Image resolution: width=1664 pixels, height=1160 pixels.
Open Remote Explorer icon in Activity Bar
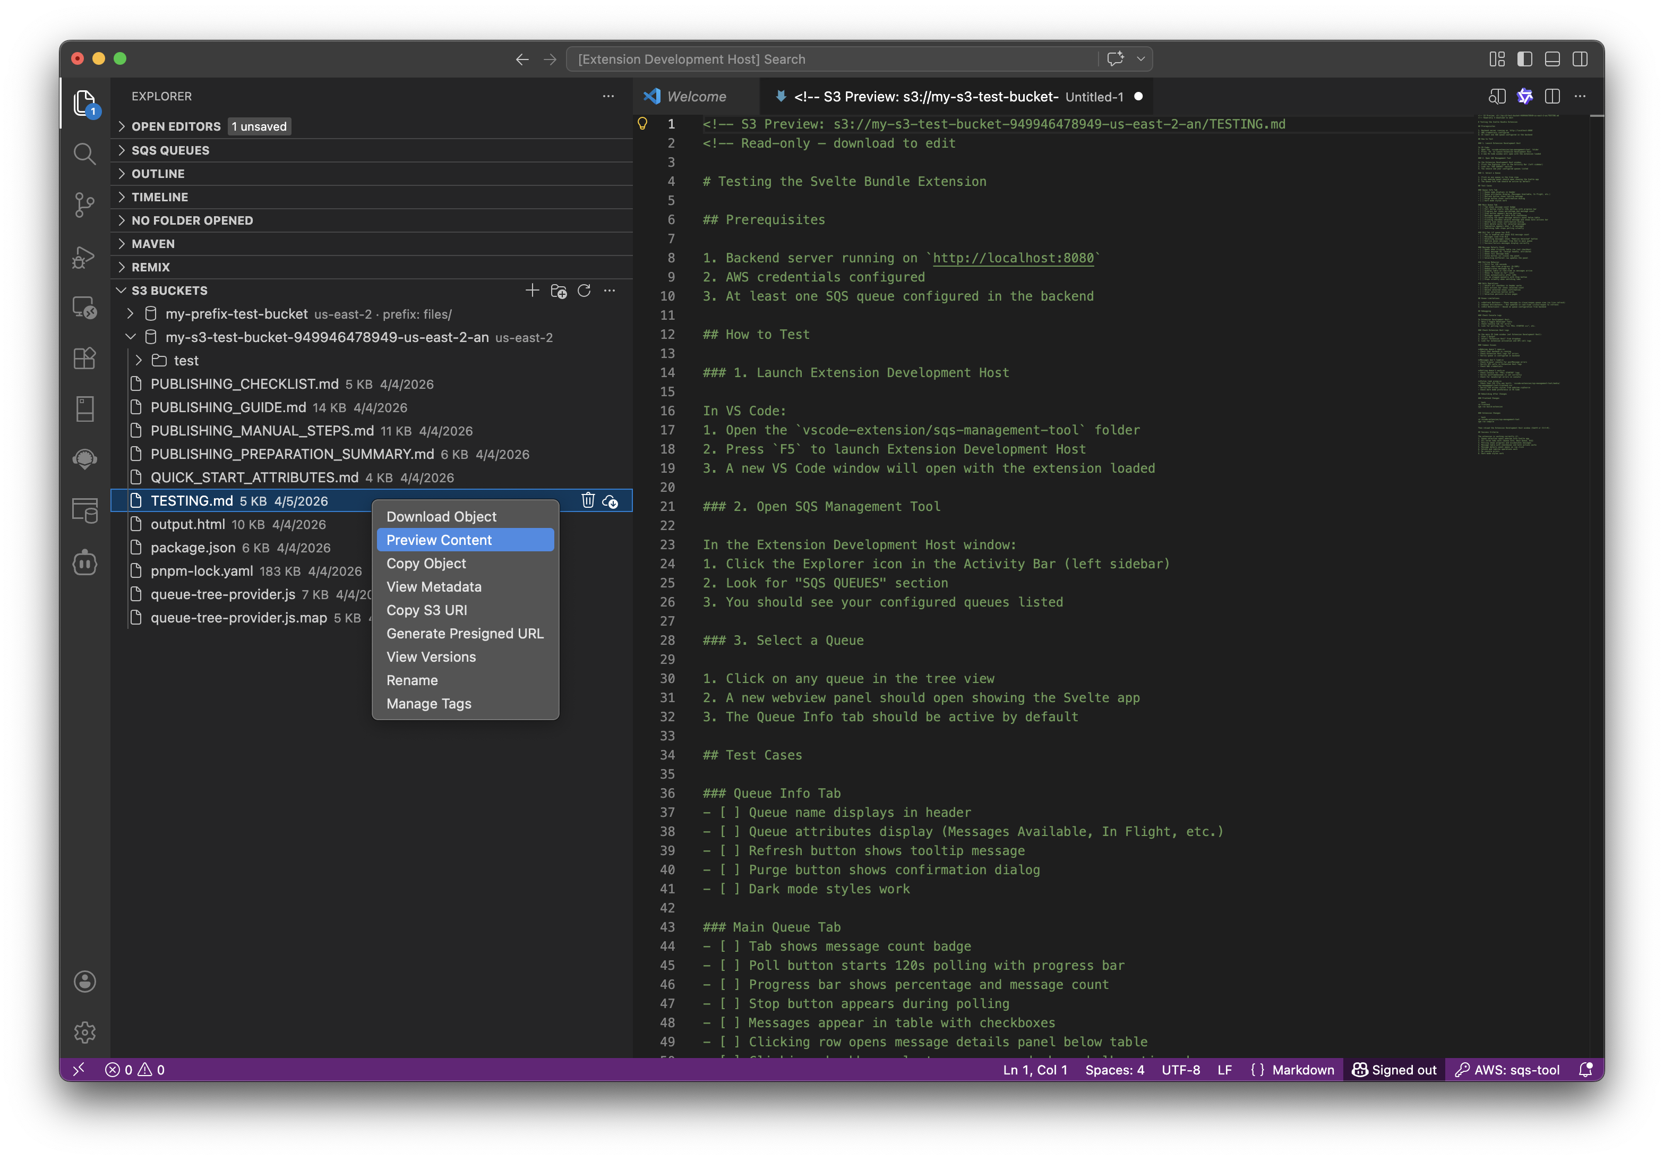tap(85, 308)
